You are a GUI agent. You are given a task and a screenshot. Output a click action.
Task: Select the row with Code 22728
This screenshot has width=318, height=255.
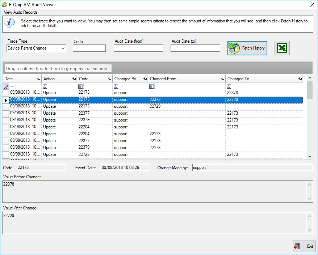156,155
